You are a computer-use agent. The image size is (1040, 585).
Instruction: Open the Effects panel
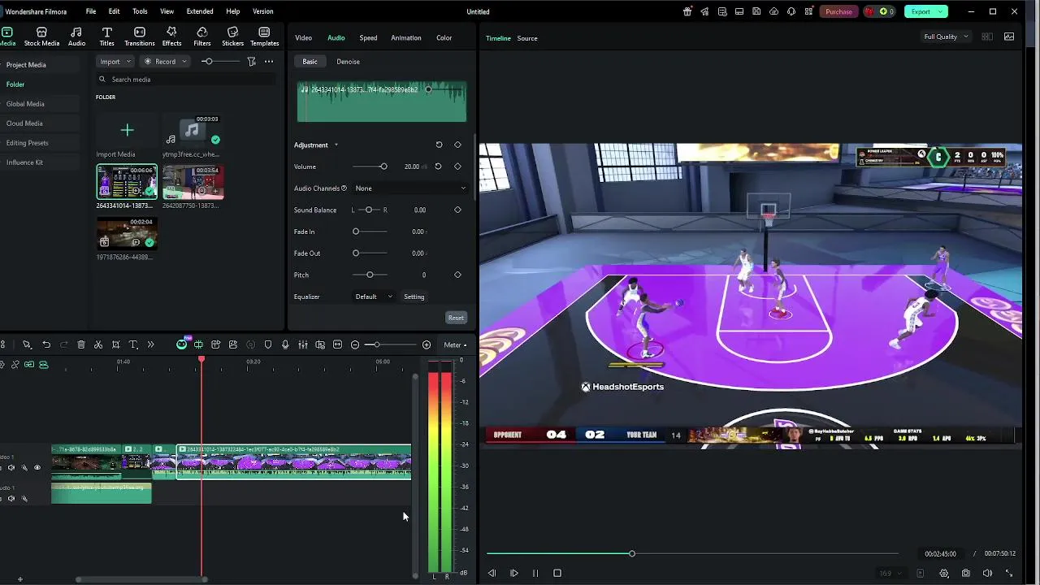[x=171, y=37]
